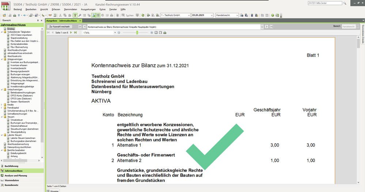Collapse the Latente Steuern tree node
The height and width of the screenshot is (192, 365).
coord(2,135)
